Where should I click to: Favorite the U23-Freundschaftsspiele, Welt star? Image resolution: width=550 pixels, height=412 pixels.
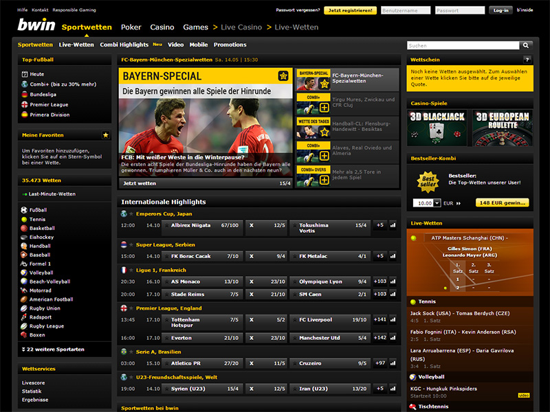(131, 377)
